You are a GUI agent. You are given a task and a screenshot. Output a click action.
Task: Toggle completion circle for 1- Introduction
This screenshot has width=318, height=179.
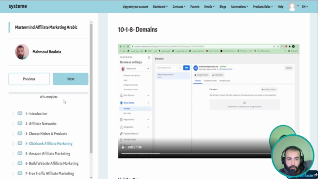pyautogui.click(x=13, y=114)
